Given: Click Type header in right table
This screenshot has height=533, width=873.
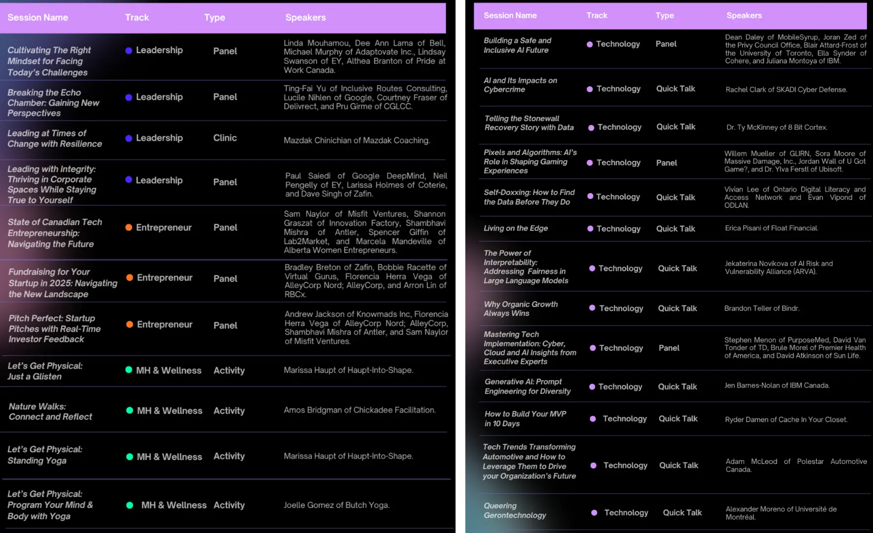Looking at the screenshot, I should 665,16.
